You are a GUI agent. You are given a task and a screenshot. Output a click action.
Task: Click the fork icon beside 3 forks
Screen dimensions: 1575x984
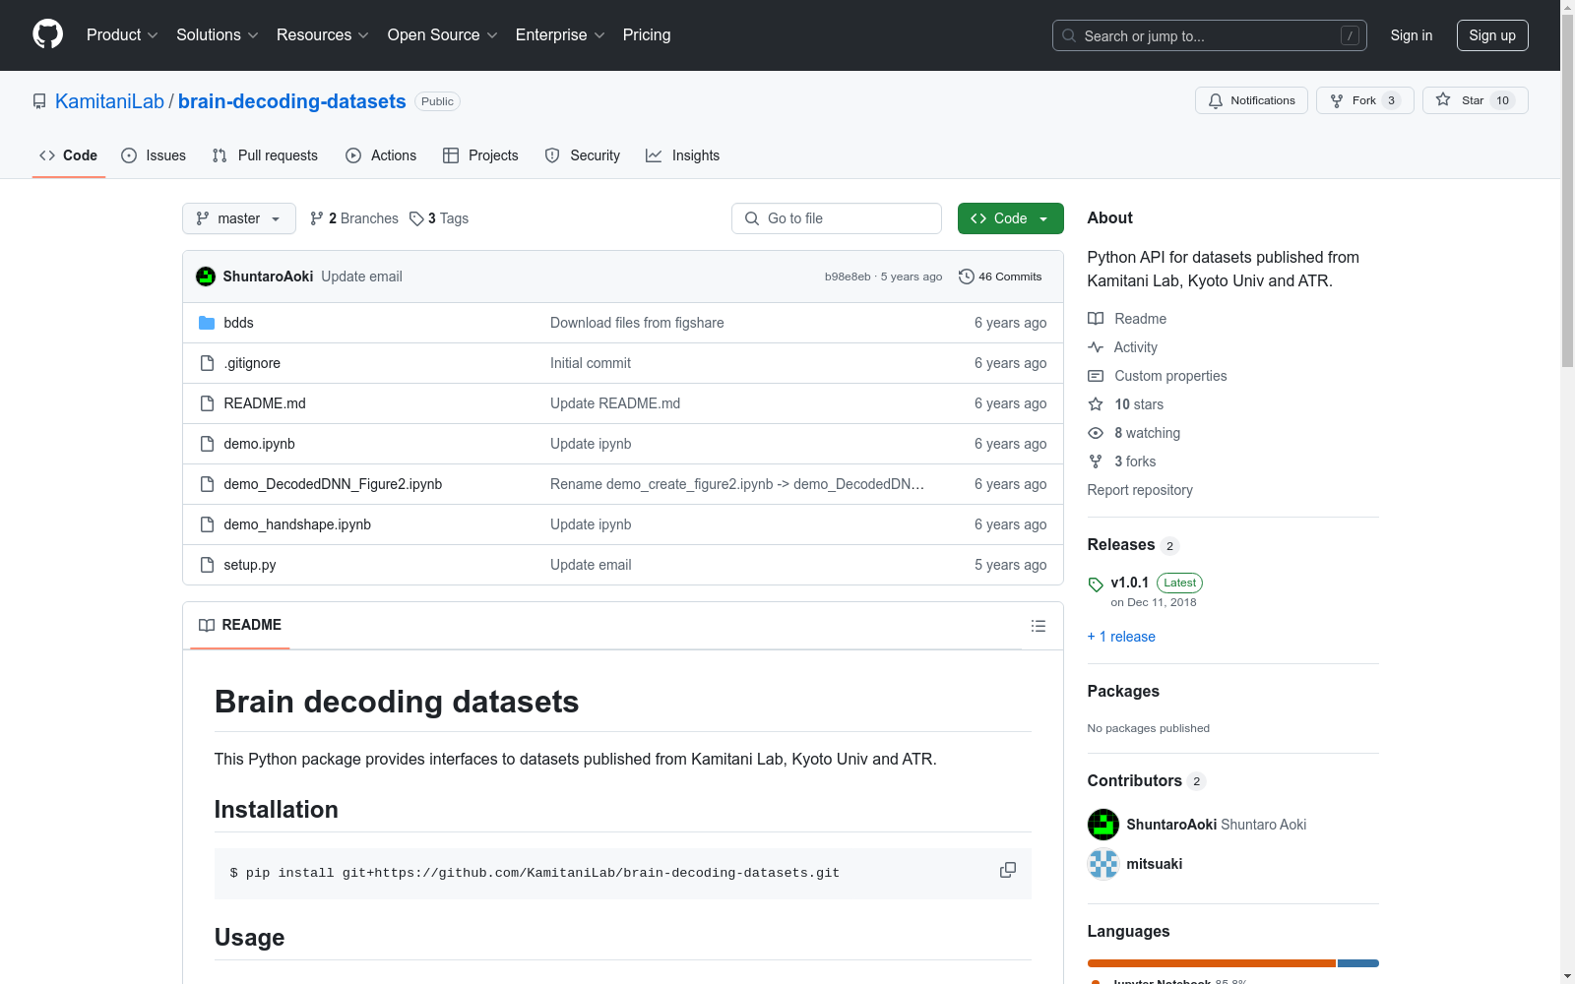1096,461
